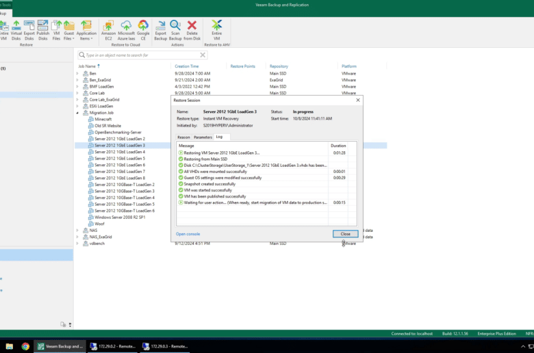Collapse the Migration Job node
Screen dimensions: 534x353
[x=77, y=113]
